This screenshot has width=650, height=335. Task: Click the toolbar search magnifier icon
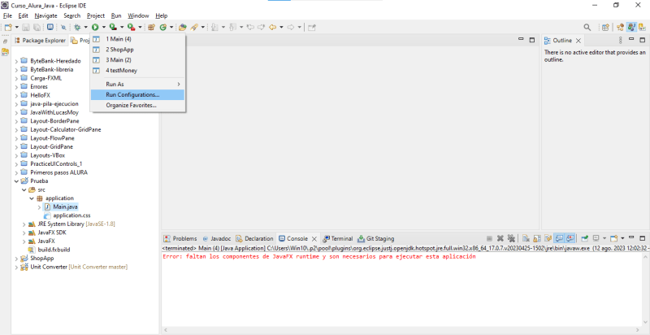(x=587, y=28)
